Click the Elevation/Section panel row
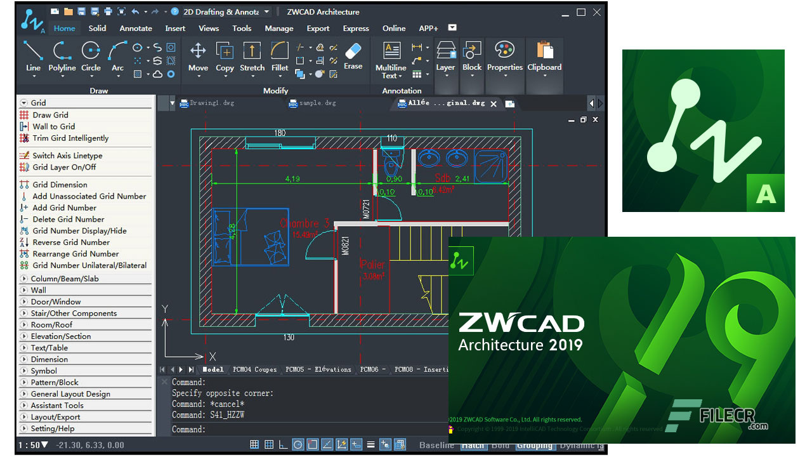This screenshot has height=457, width=812. click(x=86, y=336)
